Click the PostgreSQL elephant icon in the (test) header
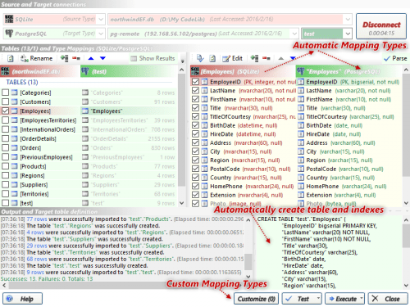Image resolution: width=410 pixels, height=307 pixels. (x=85, y=71)
